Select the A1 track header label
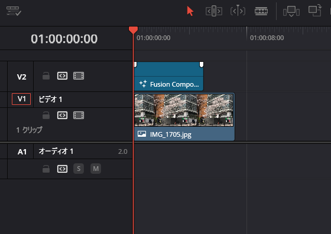 click(22, 151)
